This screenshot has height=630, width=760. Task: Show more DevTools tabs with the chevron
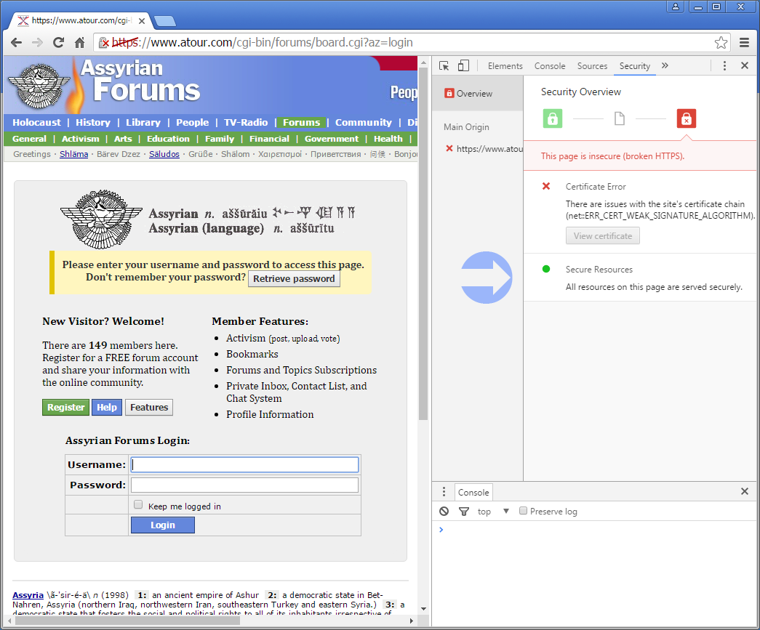coord(665,65)
